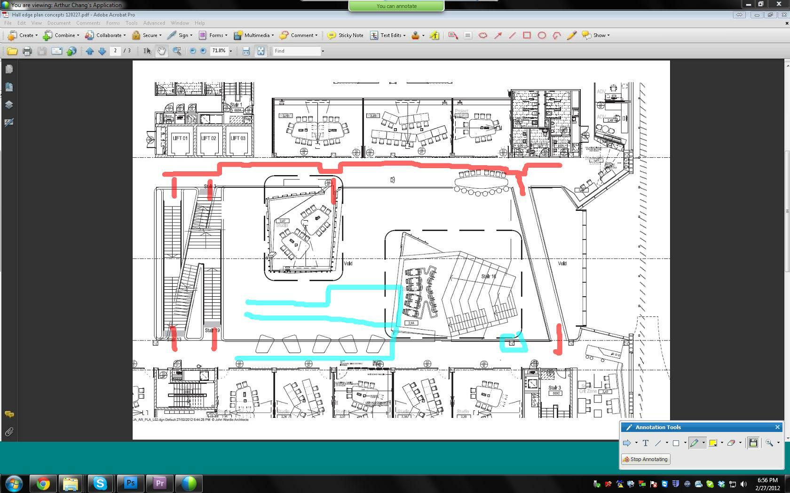790x493 pixels.
Task: Go to the next page with the down arrow
Action: click(102, 51)
